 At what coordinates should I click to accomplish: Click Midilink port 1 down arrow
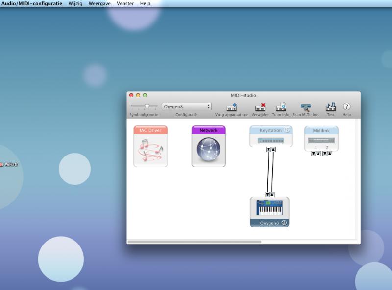[x=313, y=154]
